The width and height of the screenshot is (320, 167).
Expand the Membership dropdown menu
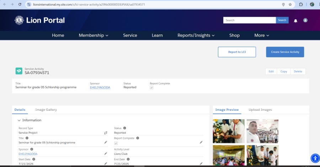pyautogui.click(x=94, y=35)
